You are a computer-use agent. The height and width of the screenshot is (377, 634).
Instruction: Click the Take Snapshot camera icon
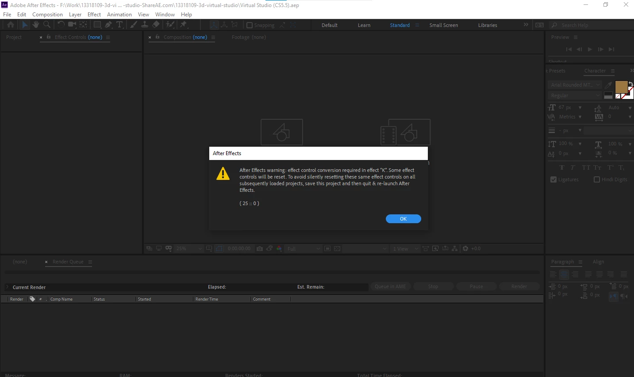pos(260,249)
